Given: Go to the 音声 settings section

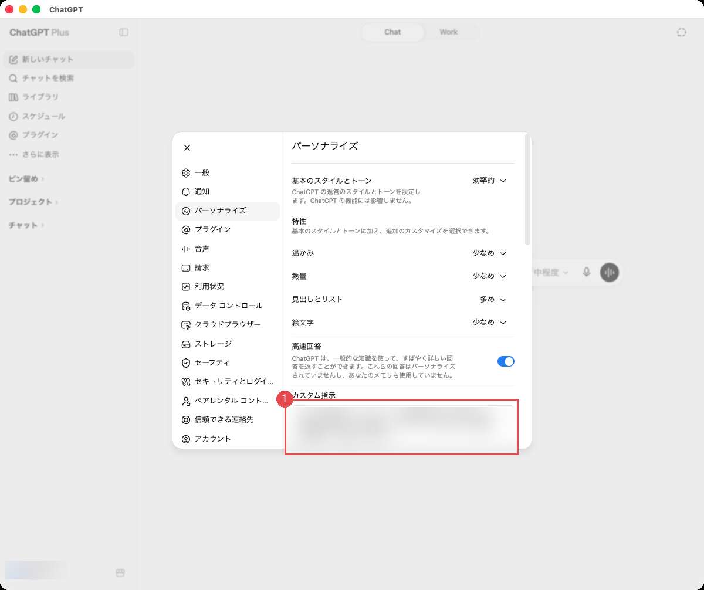Looking at the screenshot, I should click(x=228, y=249).
